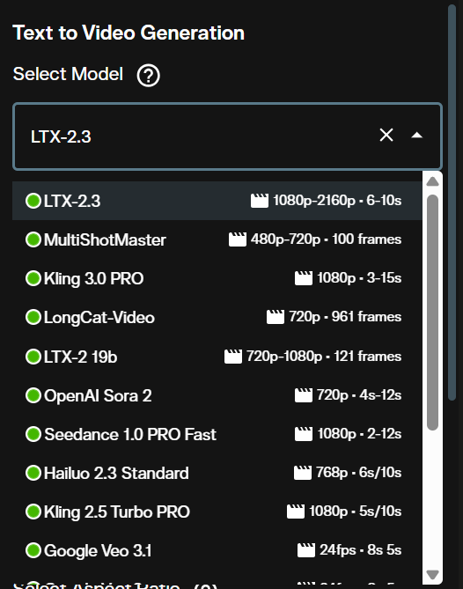Click clapperboard icon in Hailuo 2.3 Standard row
This screenshot has width=463, height=589.
[x=303, y=473]
